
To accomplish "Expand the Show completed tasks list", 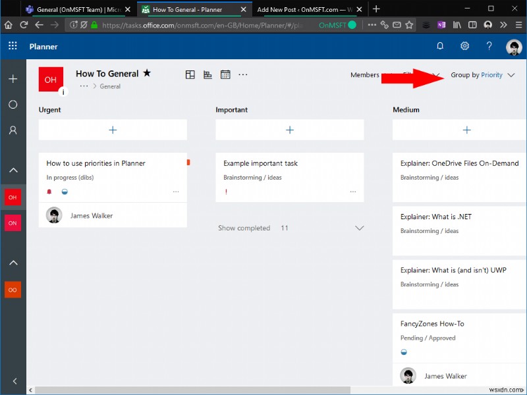I will pos(360,227).
